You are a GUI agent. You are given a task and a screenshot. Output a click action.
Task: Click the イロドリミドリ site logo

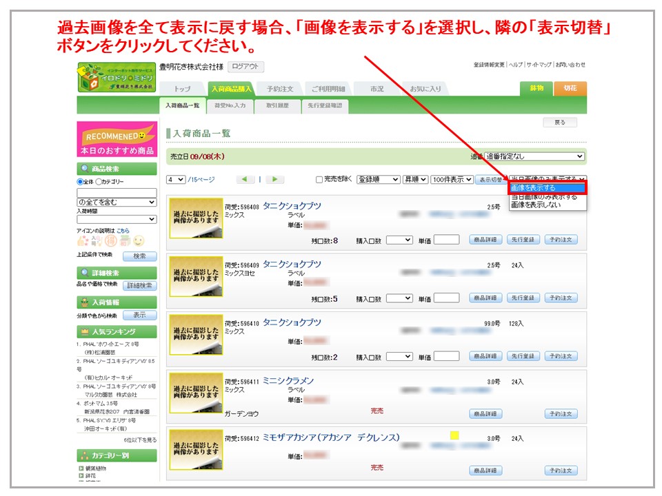coord(117,78)
